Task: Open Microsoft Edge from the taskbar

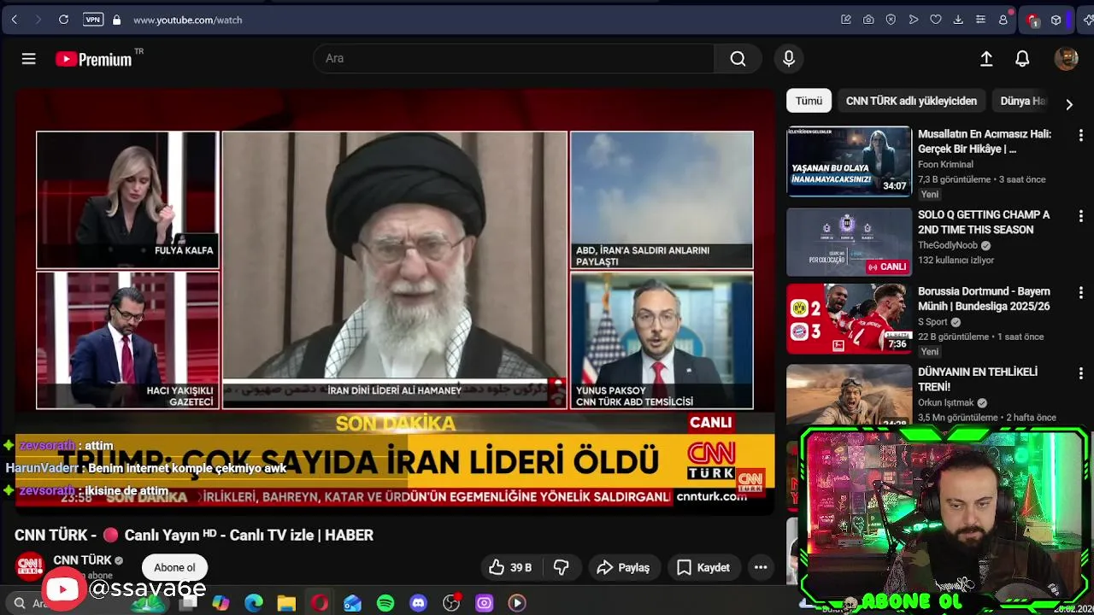Action: (x=254, y=603)
